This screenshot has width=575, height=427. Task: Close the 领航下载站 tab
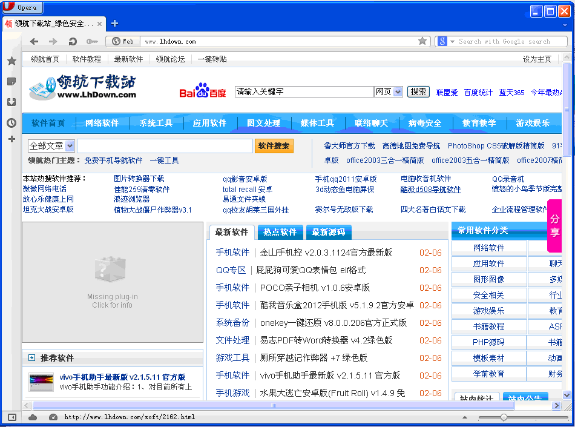coord(99,24)
